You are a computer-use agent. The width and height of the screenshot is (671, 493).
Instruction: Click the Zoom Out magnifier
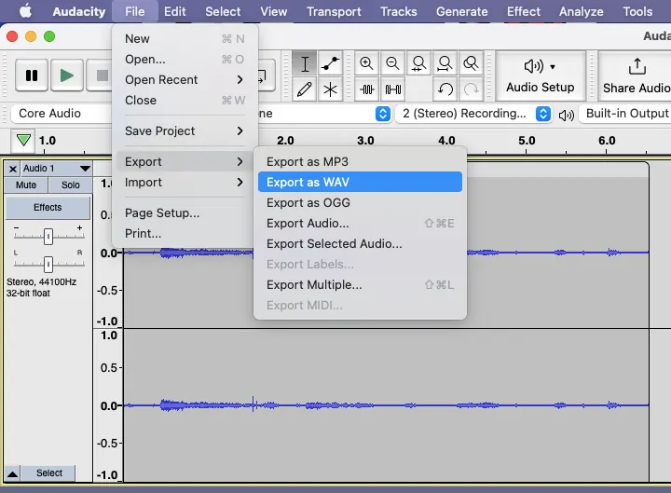[392, 63]
